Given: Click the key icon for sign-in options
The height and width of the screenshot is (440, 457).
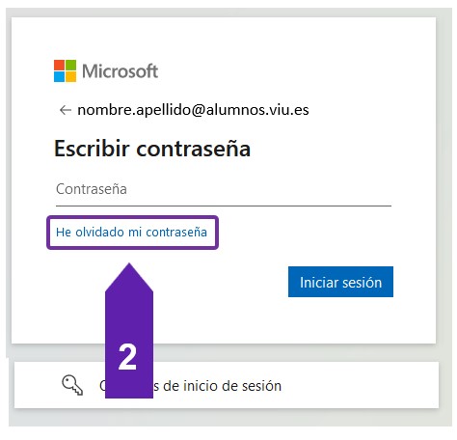Looking at the screenshot, I should 72,385.
